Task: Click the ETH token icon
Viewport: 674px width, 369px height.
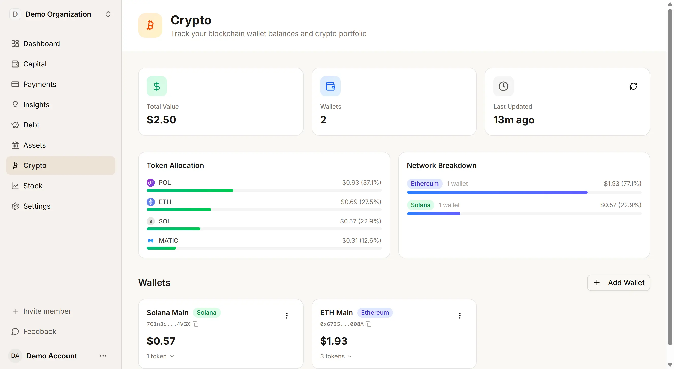Action: pyautogui.click(x=151, y=202)
